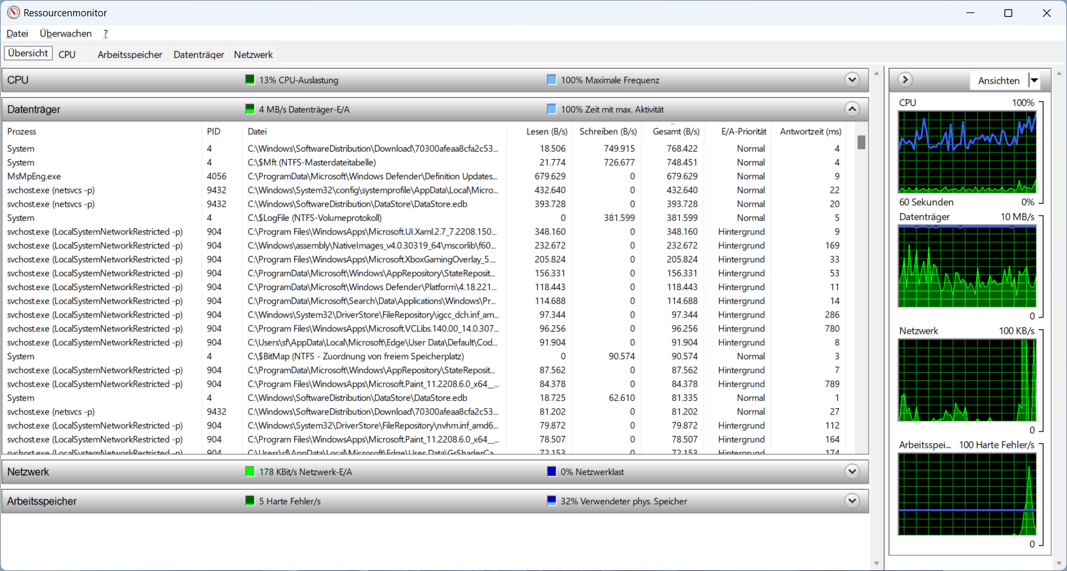This screenshot has width=1067, height=571.
Task: Click the Antwortzeit value 789
Action: [x=832, y=384]
